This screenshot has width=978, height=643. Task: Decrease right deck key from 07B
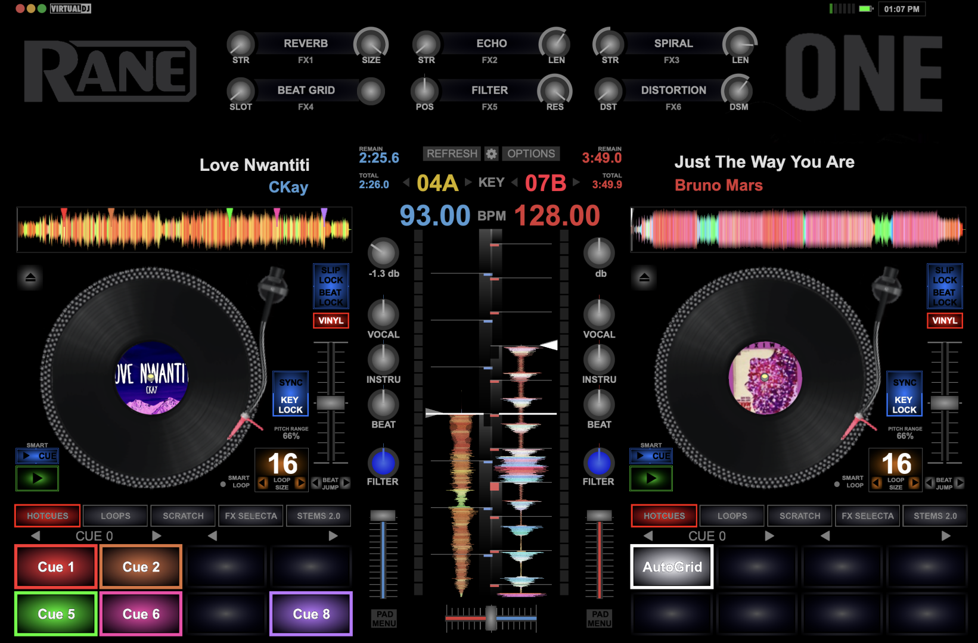514,182
